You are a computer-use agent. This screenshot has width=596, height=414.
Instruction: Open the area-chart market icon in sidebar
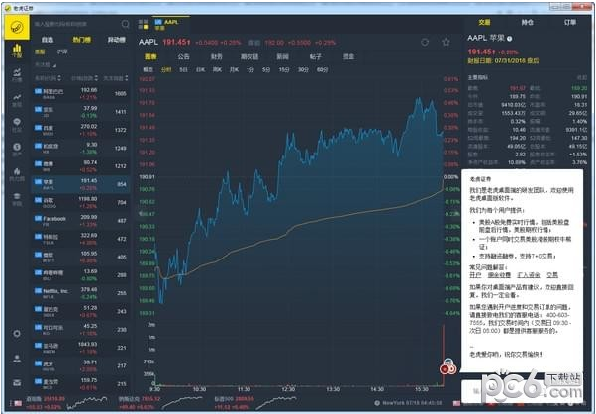coord(17,74)
